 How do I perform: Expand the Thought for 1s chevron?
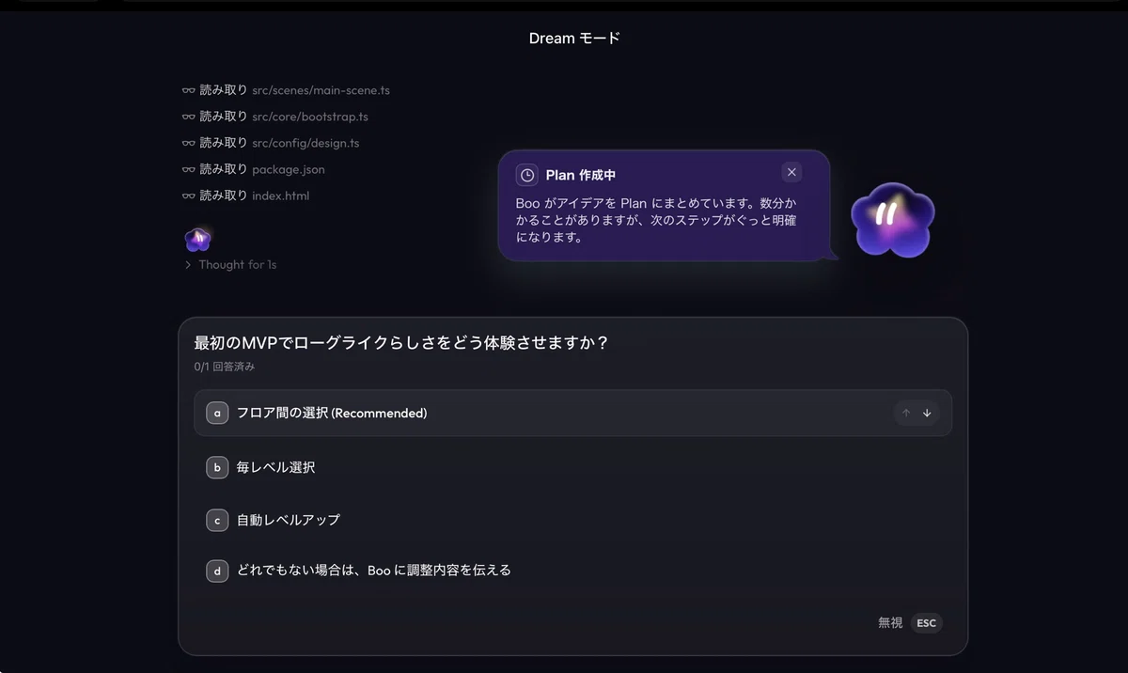pyautogui.click(x=188, y=265)
